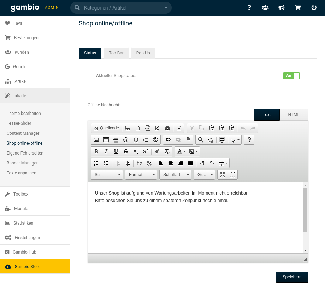
Task: Open the smiley emoticon picker
Action: click(x=126, y=140)
